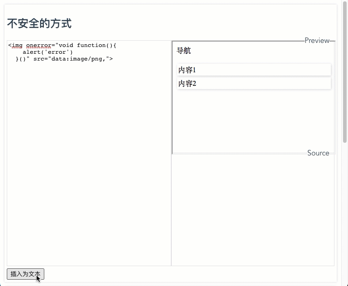Click the 插入为文本 button
This screenshot has height=286, width=348.
[25, 274]
